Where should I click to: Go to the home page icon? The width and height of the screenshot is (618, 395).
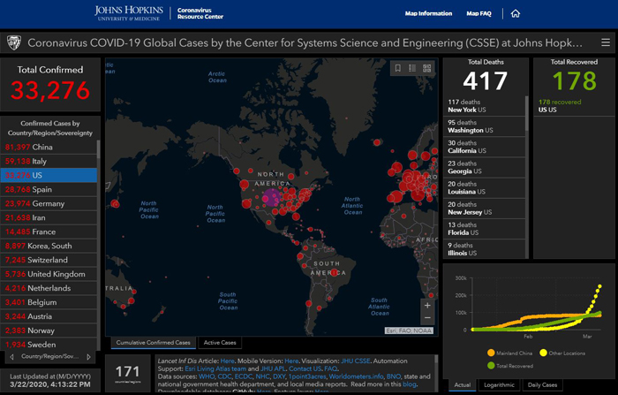(515, 14)
